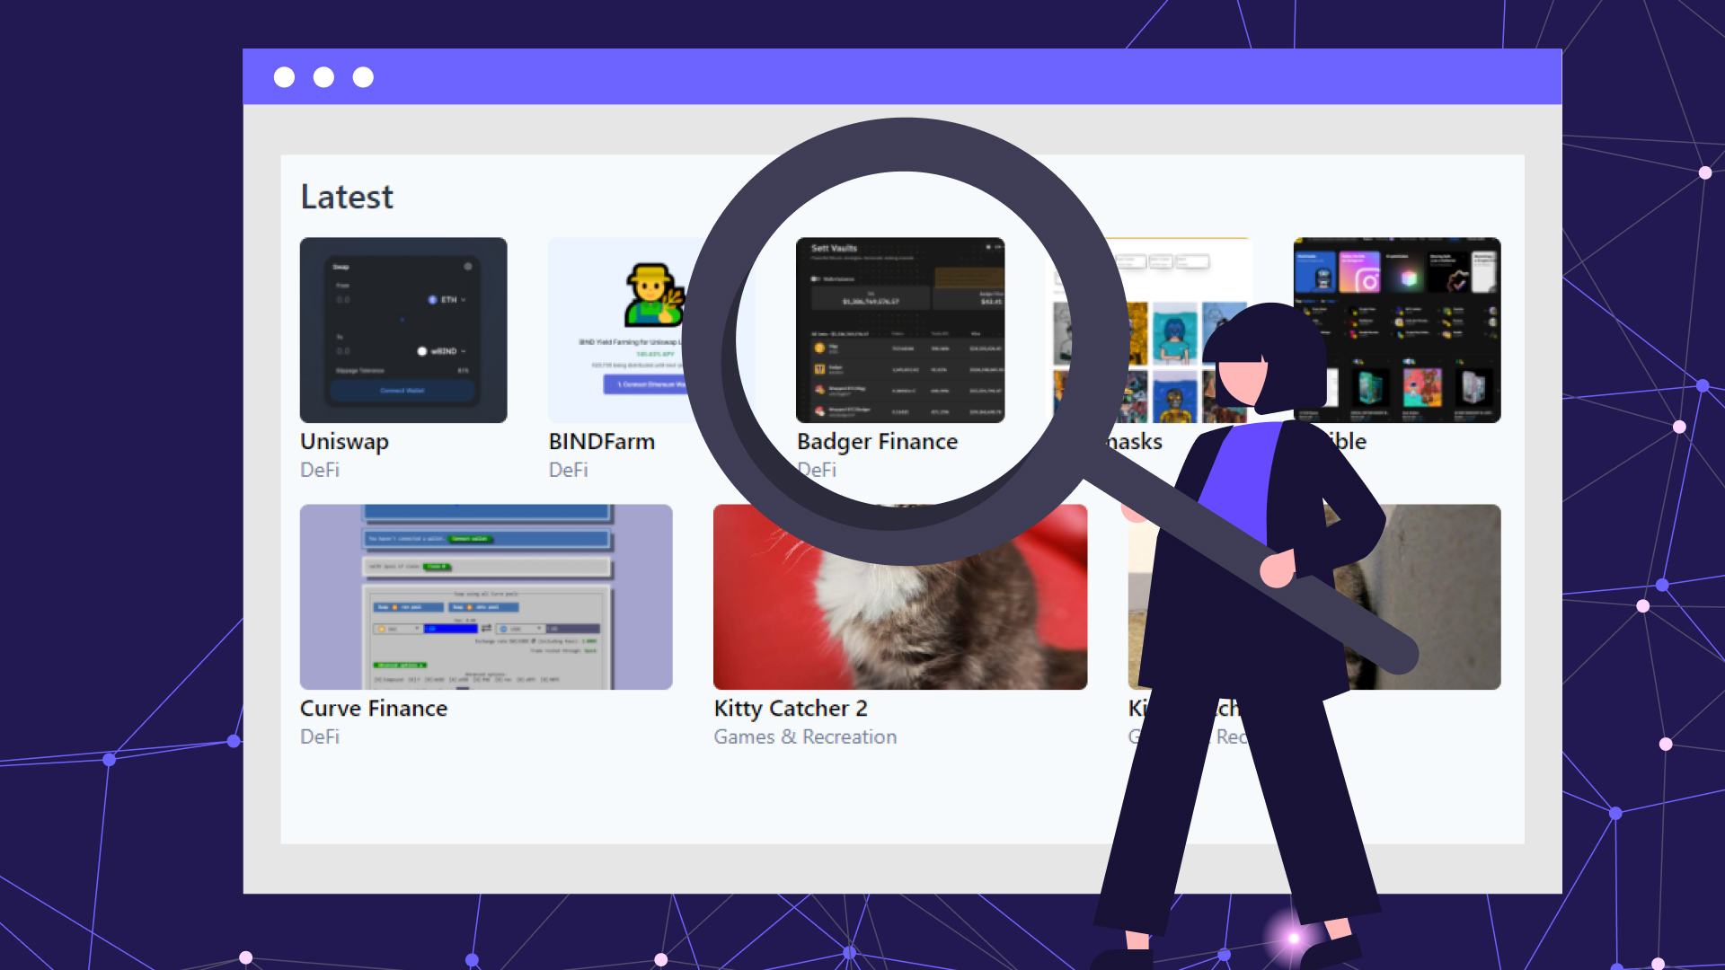The height and width of the screenshot is (970, 1725).
Task: Open the Uniswap app thumbnail
Action: pos(403,330)
